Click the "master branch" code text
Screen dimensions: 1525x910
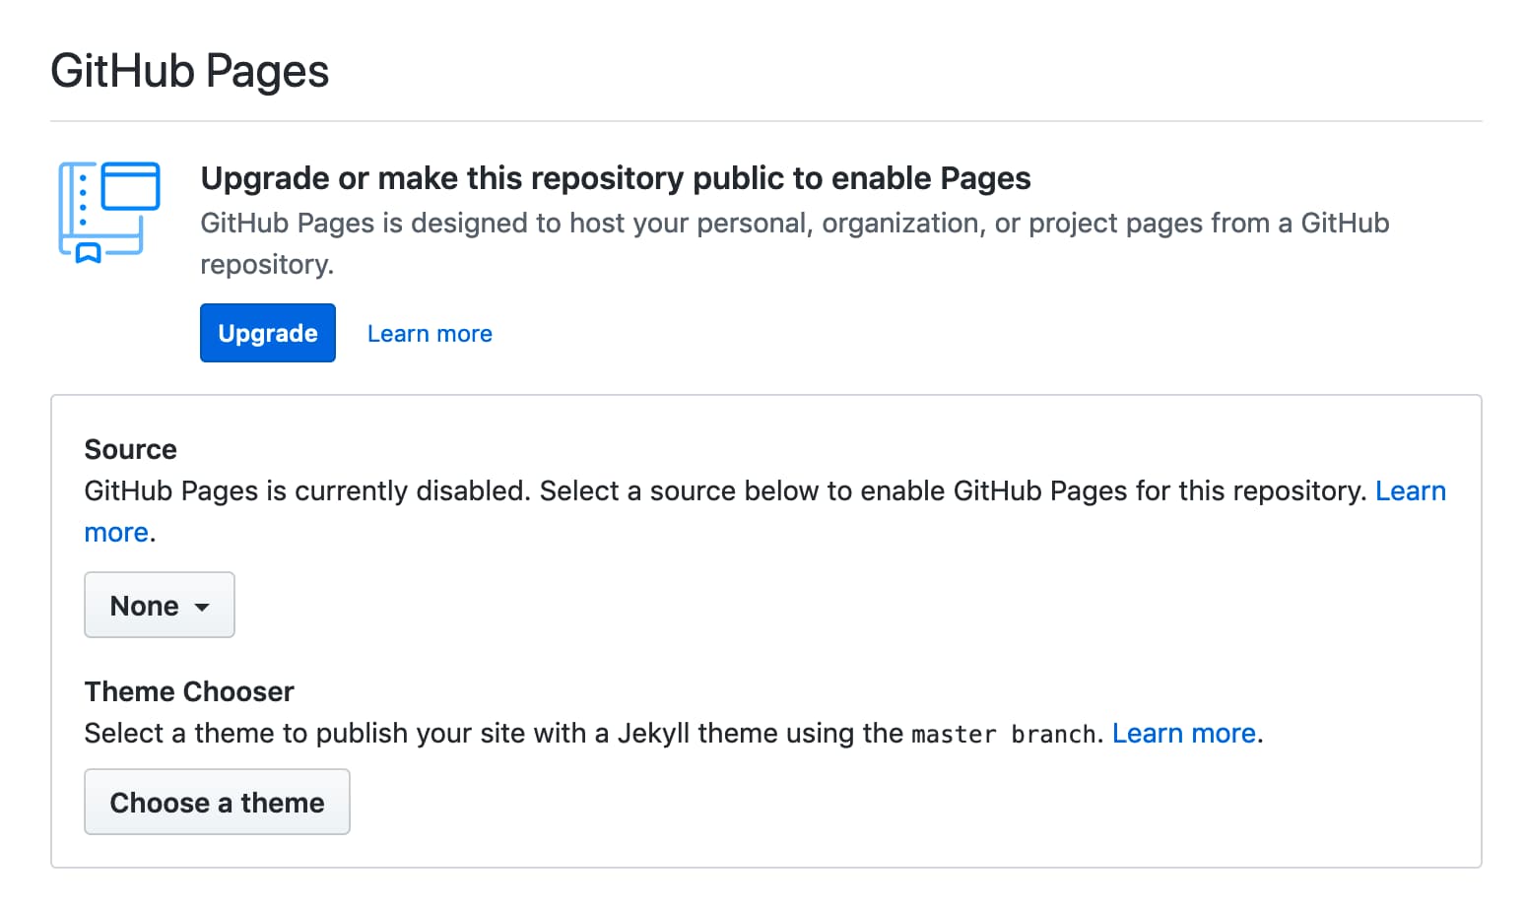click(x=1003, y=735)
